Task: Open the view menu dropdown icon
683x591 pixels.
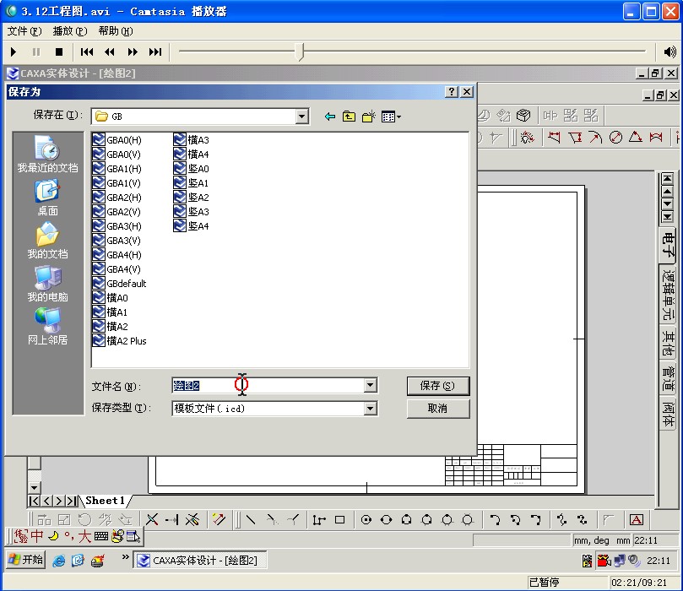Action: tap(391, 117)
